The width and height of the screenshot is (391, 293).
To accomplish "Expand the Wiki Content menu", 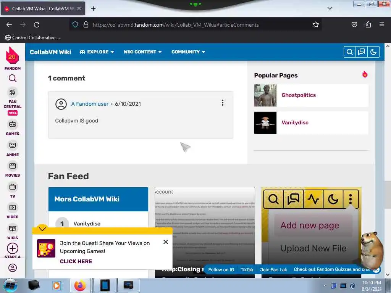I will (x=143, y=52).
